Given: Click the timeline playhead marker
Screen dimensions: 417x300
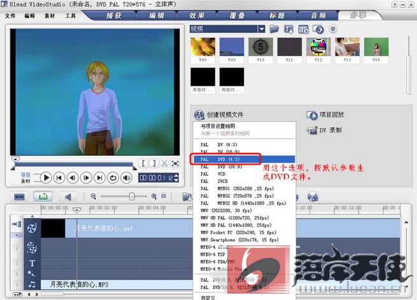Looking at the screenshot, I should (x=76, y=210).
